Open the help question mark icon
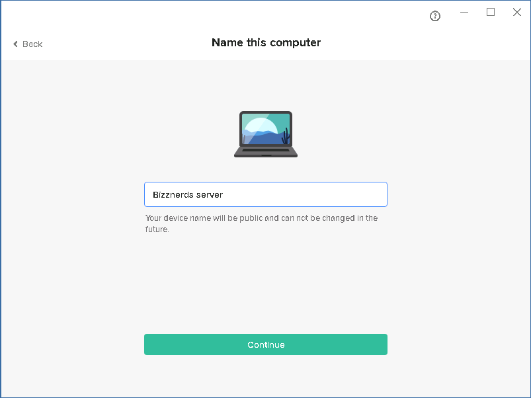Image resolution: width=531 pixels, height=398 pixels. [435, 16]
